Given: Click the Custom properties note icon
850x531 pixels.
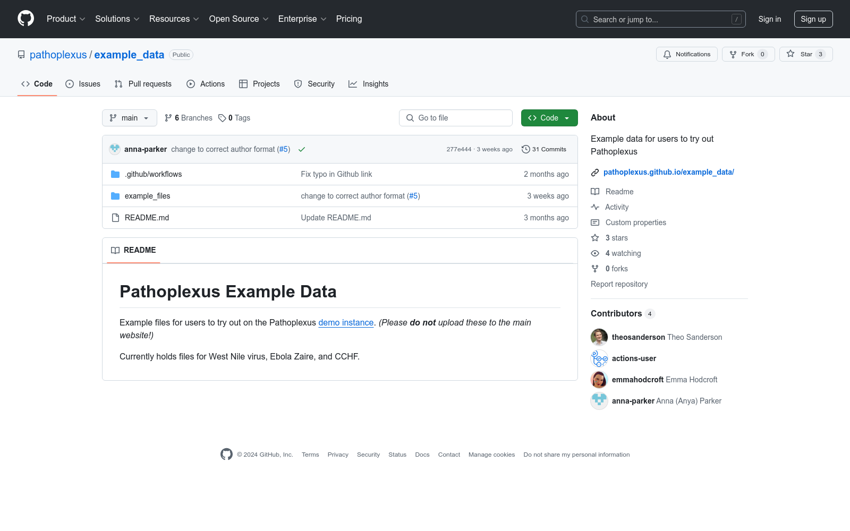Looking at the screenshot, I should pos(595,222).
